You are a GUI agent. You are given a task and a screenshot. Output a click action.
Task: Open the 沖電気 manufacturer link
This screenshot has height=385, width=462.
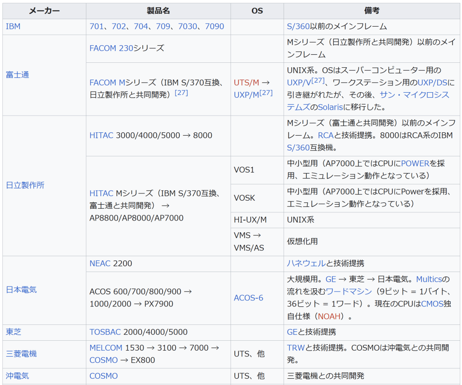17,376
